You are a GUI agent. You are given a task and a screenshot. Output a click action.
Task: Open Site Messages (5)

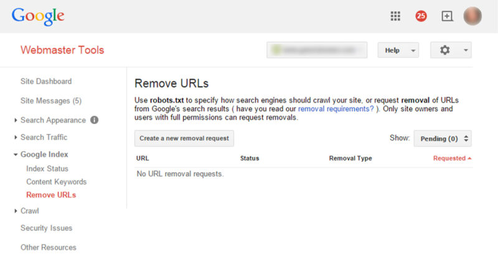pos(51,101)
